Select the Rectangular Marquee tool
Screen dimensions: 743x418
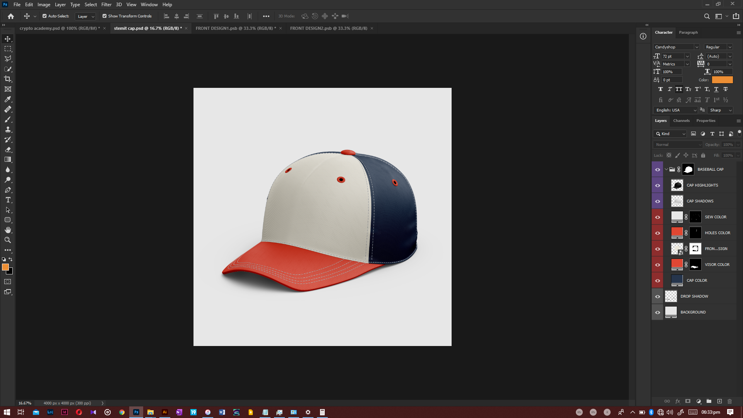coord(8,49)
